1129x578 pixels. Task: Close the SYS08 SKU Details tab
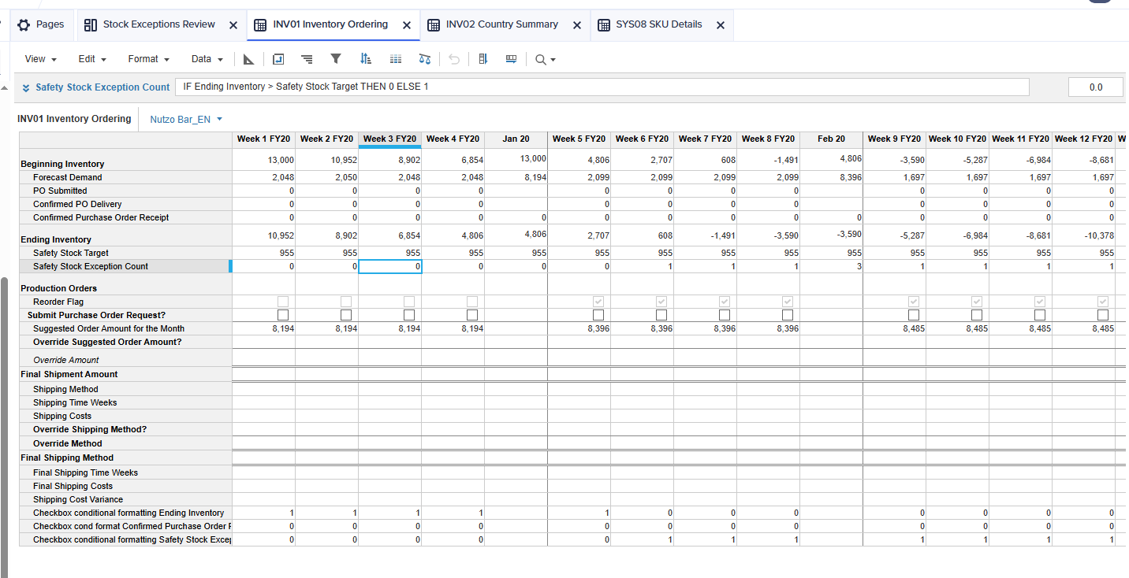721,25
